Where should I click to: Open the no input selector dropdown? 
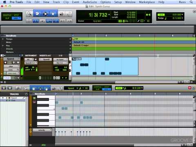60,60
